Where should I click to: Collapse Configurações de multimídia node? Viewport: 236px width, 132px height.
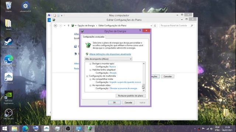[x=87, y=76]
